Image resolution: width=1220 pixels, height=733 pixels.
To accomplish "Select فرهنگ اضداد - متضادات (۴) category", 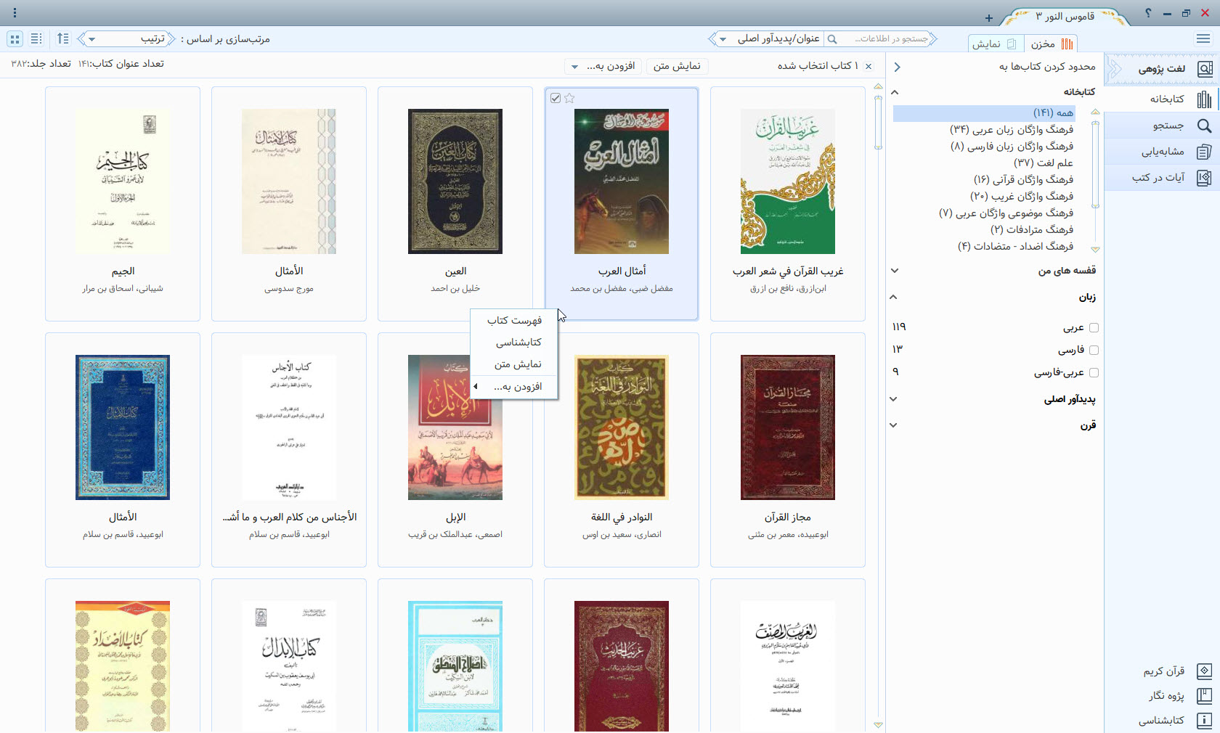I will coord(1015,247).
